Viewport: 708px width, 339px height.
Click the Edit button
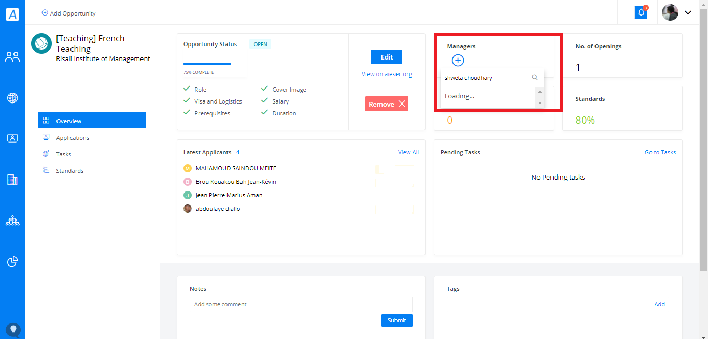pyautogui.click(x=387, y=57)
